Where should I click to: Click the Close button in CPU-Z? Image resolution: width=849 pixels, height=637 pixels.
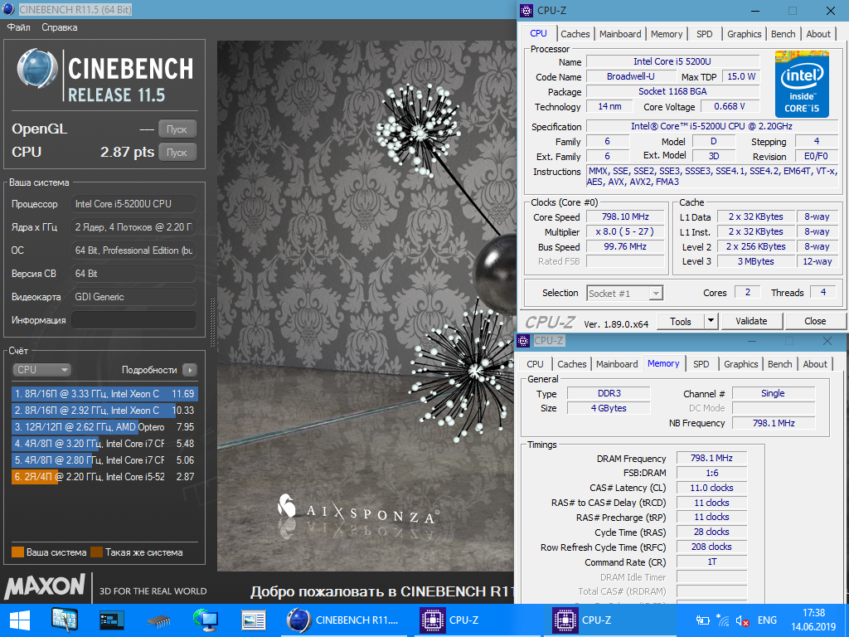pyautogui.click(x=815, y=321)
